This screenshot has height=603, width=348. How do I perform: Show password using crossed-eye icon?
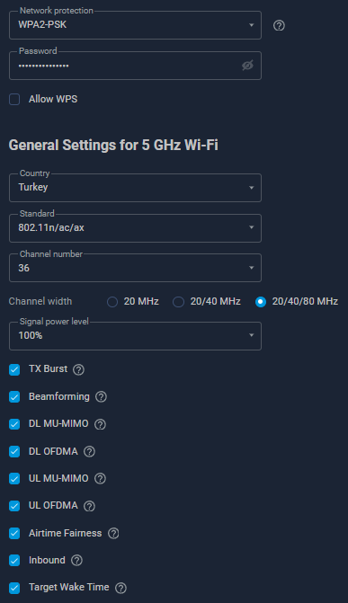247,66
